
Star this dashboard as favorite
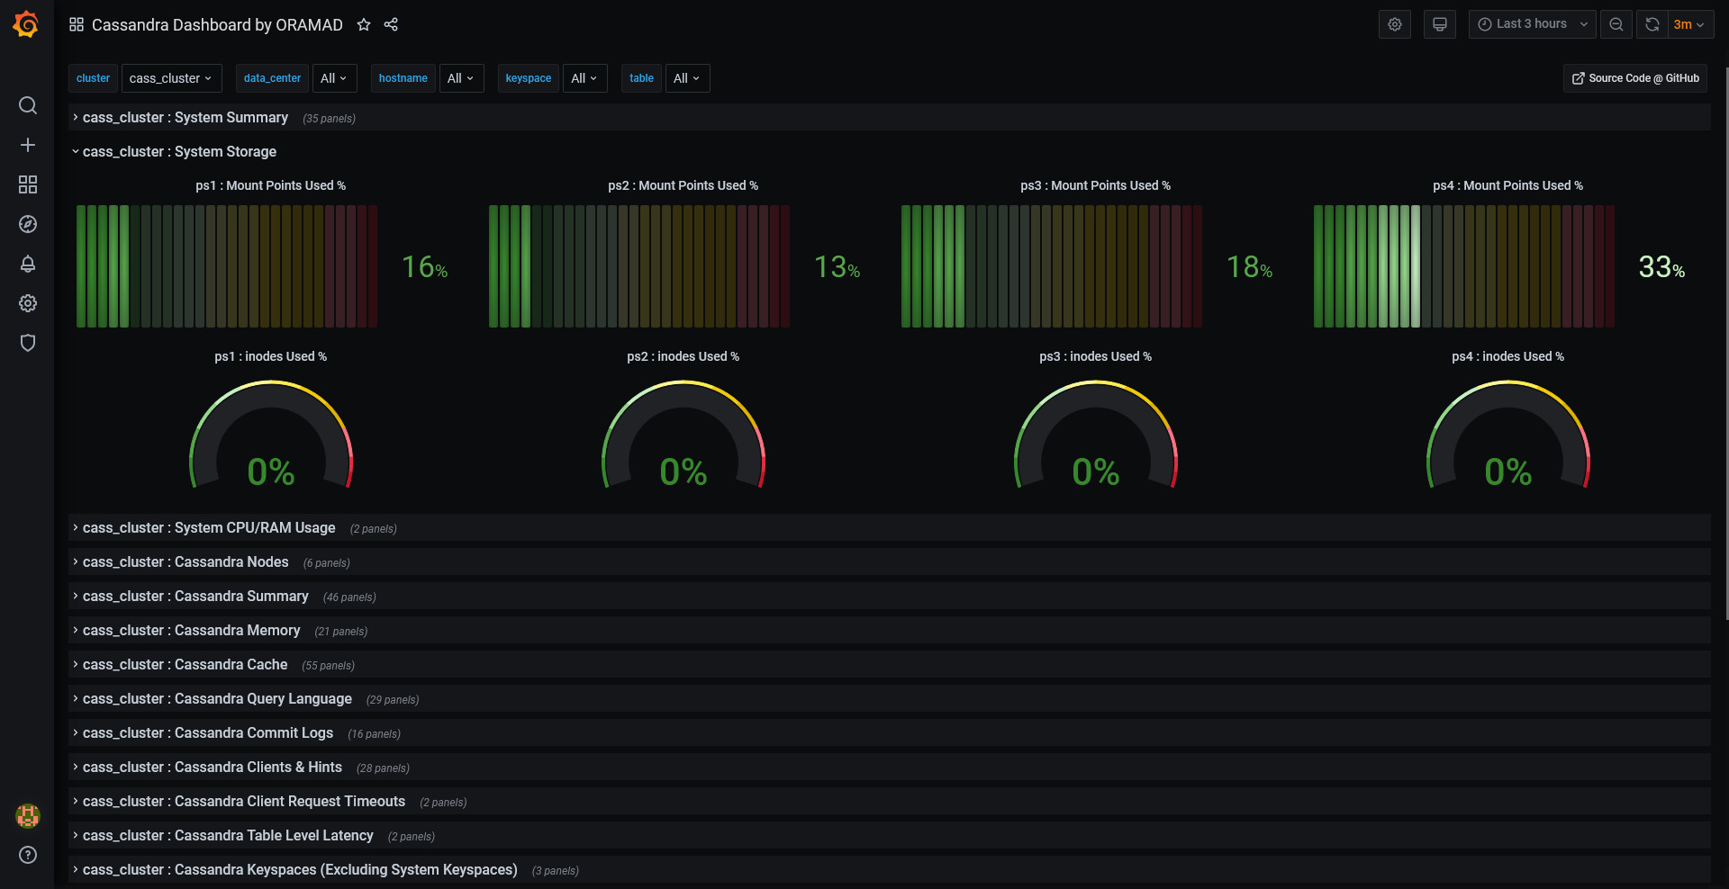pyautogui.click(x=364, y=24)
